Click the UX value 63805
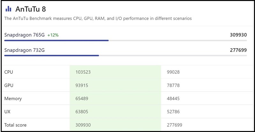The image size is (255, 132). tap(82, 112)
